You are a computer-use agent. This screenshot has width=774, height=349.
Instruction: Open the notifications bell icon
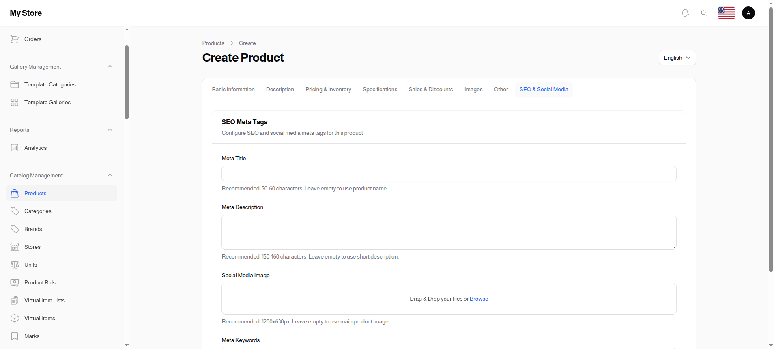click(x=685, y=13)
